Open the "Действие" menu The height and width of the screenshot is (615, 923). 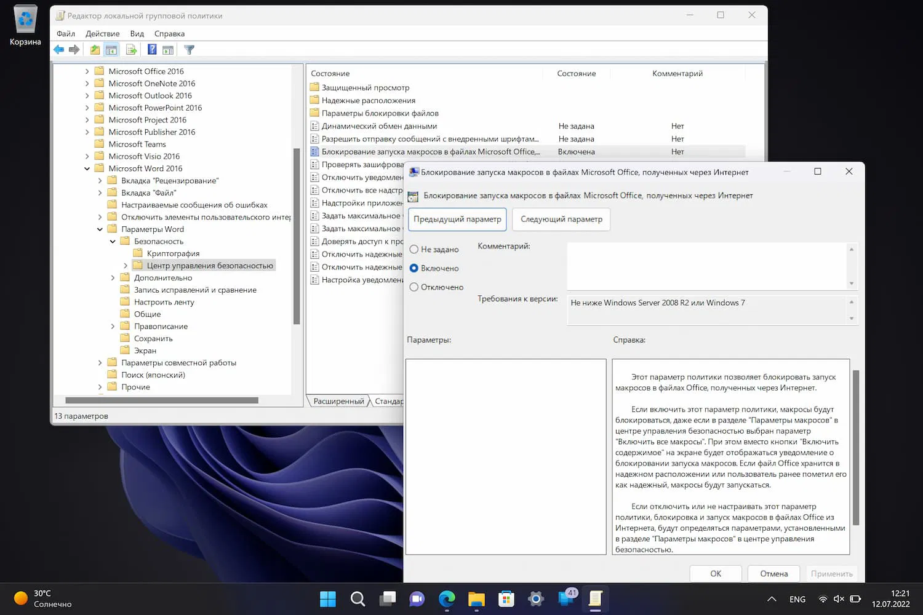(x=102, y=34)
